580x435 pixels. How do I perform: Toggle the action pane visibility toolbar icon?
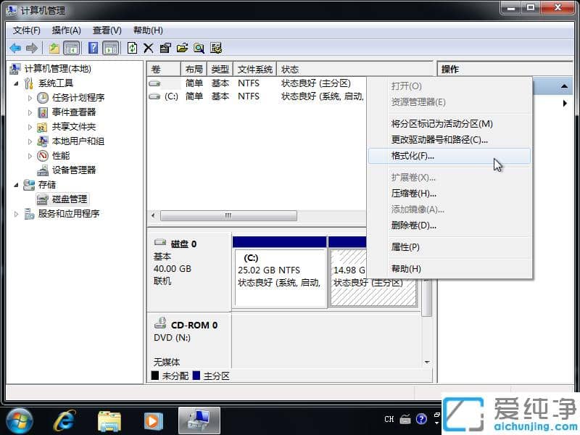109,47
